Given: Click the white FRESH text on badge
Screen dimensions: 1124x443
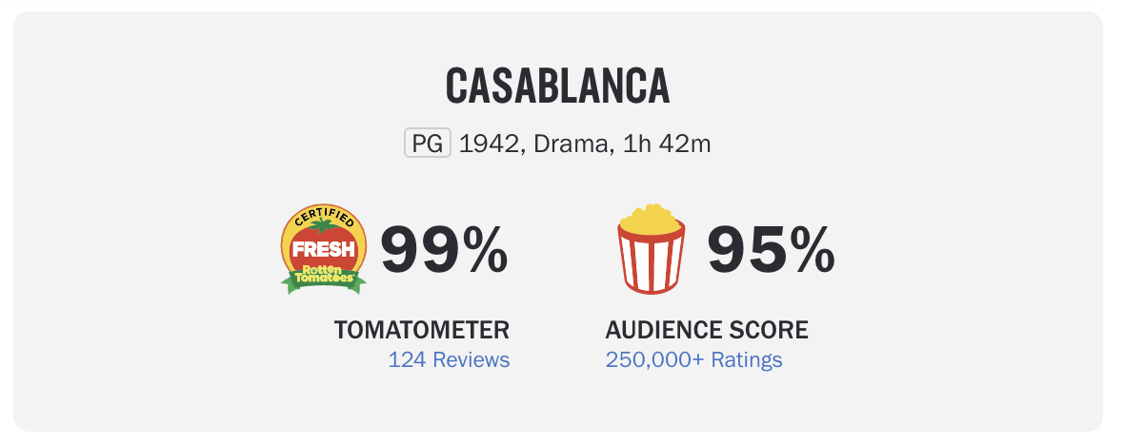Looking at the screenshot, I should point(323,249).
